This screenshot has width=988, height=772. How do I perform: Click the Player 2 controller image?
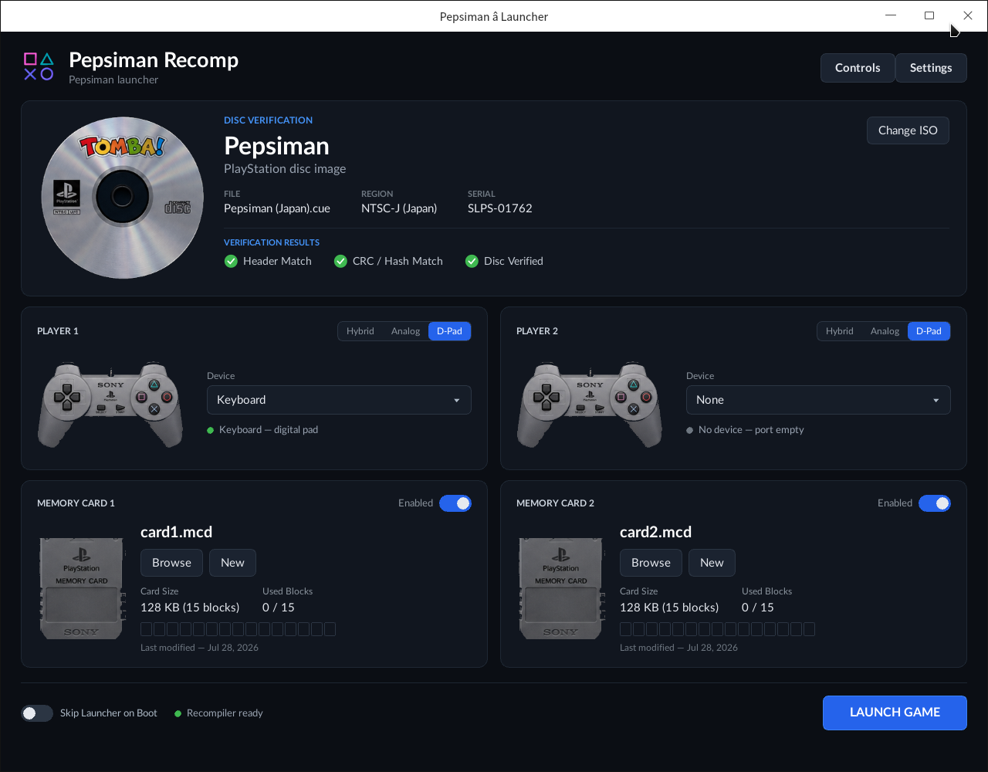(x=590, y=404)
